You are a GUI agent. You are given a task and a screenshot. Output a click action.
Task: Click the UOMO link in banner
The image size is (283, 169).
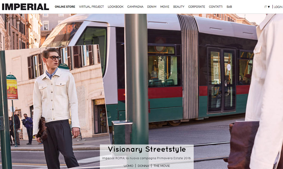[128, 166]
